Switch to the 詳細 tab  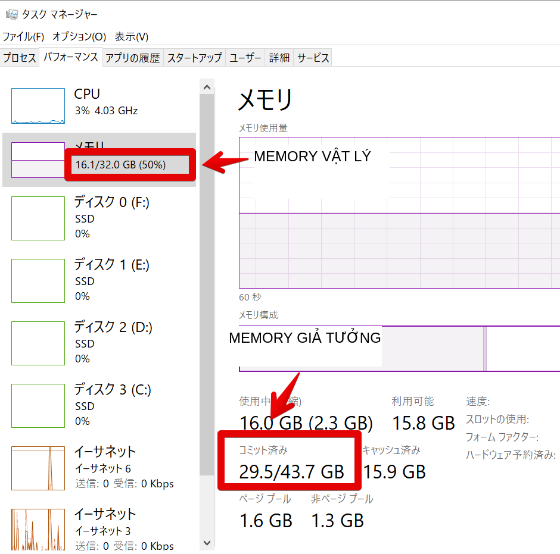tap(279, 58)
